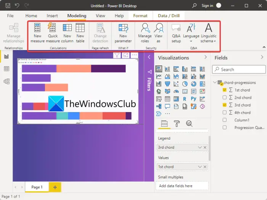Open the 3rd chord legend field chevron
This screenshot has height=200, width=267.
200,148
